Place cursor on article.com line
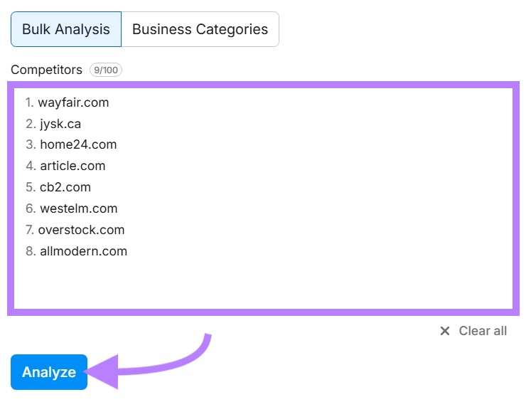The height and width of the screenshot is (402, 531). (73, 166)
